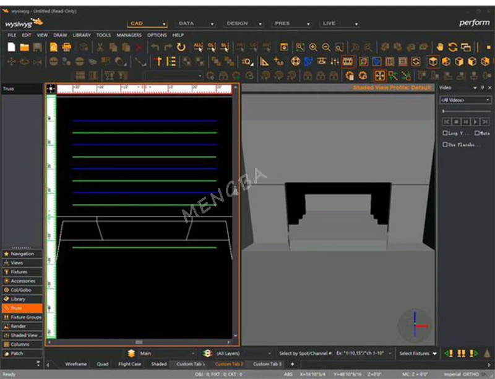Select the Pan hand tool
This screenshot has width=495, height=379.
click(439, 48)
